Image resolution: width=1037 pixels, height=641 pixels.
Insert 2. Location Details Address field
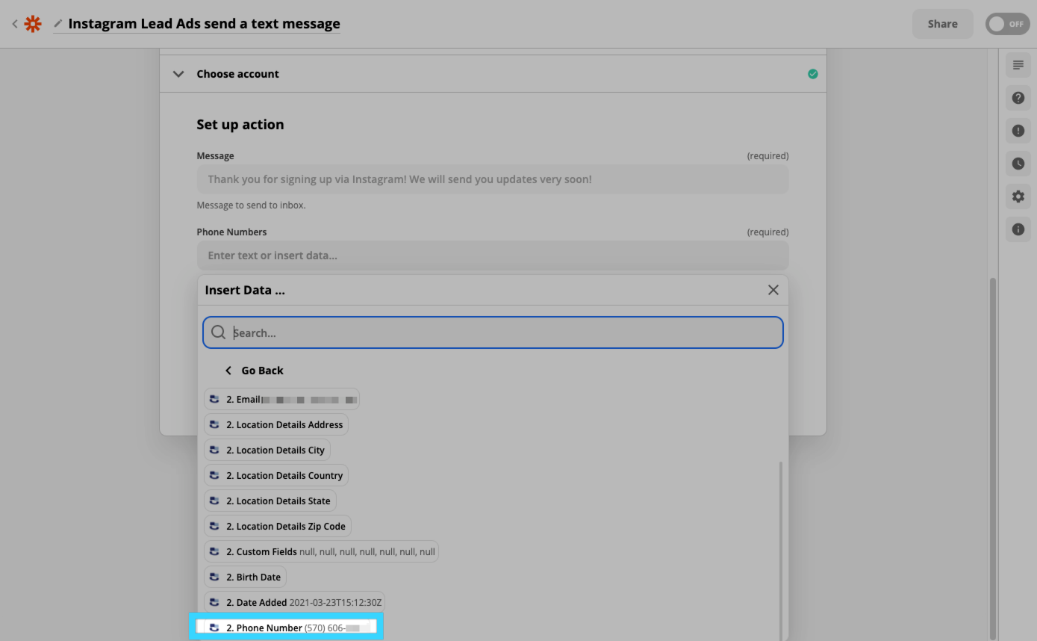tap(276, 424)
